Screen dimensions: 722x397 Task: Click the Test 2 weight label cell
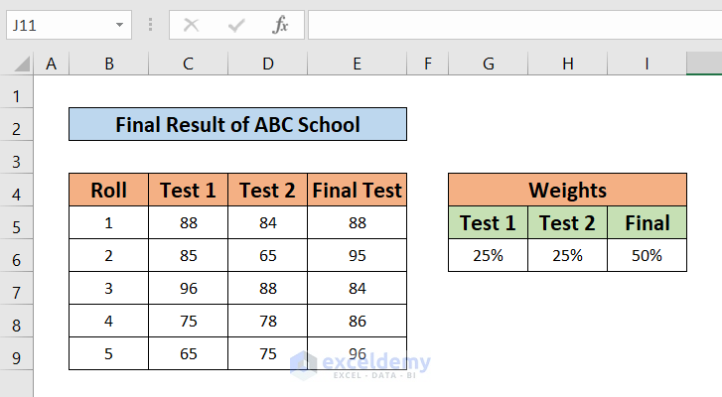point(567,223)
